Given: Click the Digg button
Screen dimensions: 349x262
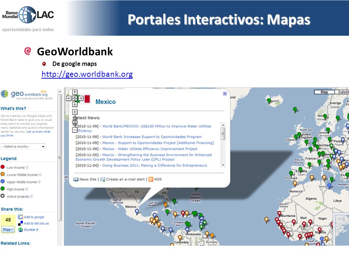Looking at the screenshot, I should pyautogui.click(x=8, y=229).
